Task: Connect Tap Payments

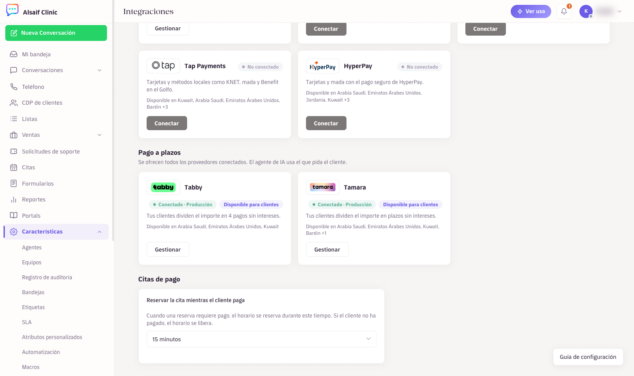Action: 167,123
